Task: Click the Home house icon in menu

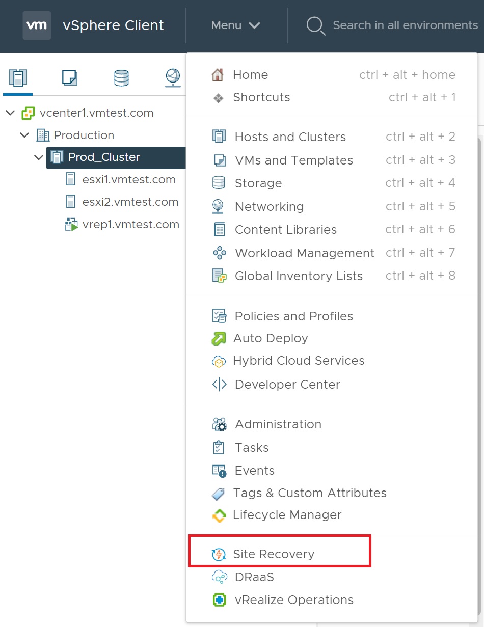Action: (x=218, y=75)
